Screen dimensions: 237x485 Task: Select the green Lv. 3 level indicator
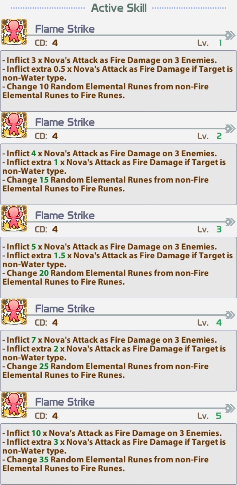(219, 229)
